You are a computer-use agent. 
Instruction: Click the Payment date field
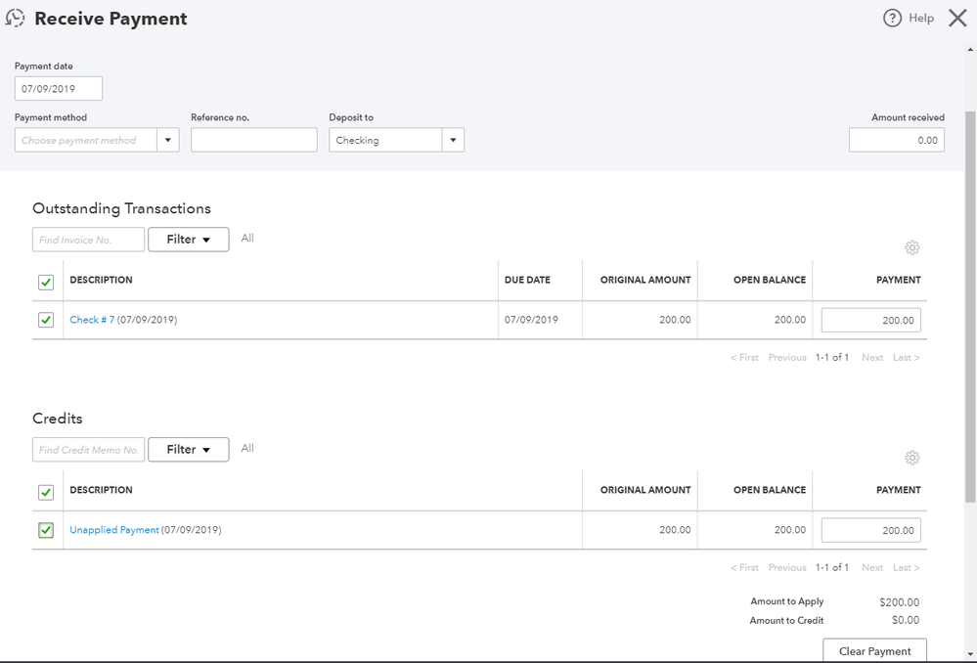click(59, 88)
